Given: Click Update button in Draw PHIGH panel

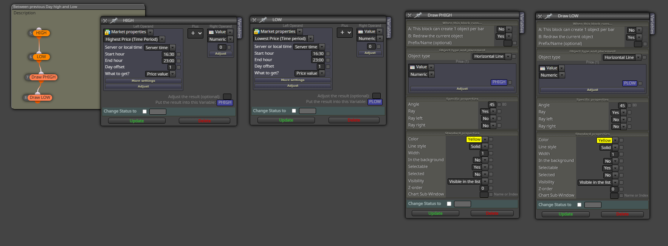Looking at the screenshot, I should click(436, 213).
